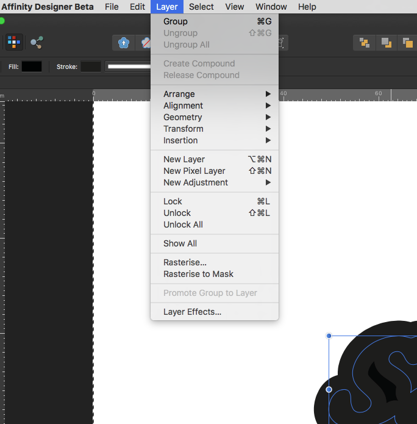Switch to the Pixel persona icon
The width and height of the screenshot is (417, 424).
14,42
